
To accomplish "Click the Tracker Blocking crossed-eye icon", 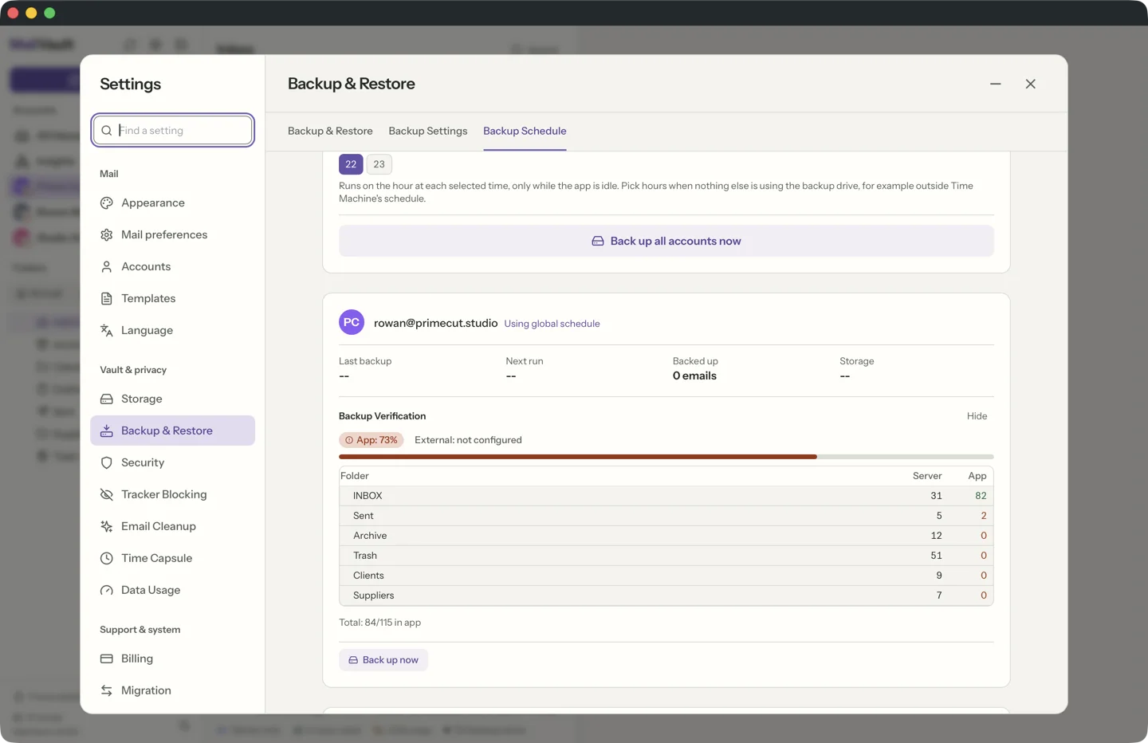I will tap(107, 495).
